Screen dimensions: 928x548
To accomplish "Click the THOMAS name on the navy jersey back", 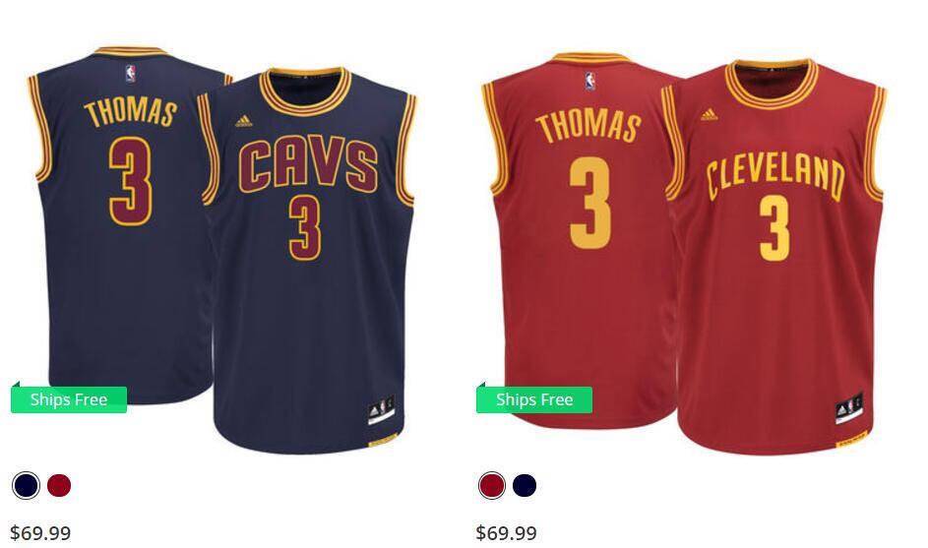I will [x=131, y=113].
